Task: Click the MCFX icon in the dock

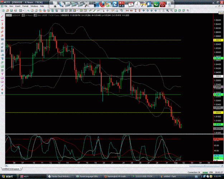Action: [121, 4]
